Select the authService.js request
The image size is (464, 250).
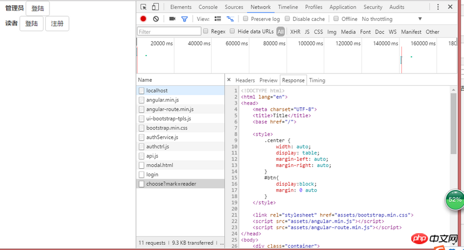(162, 137)
